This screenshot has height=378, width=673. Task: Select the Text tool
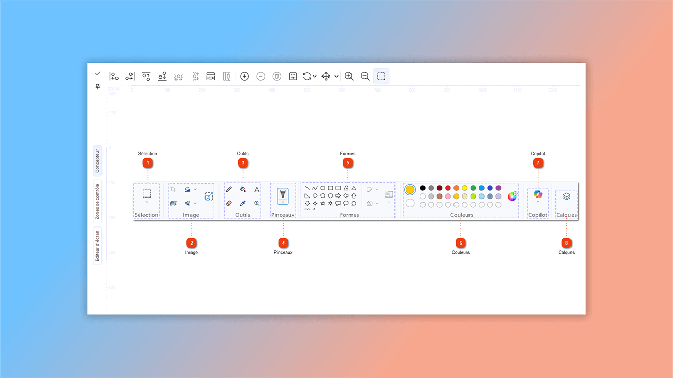pos(257,189)
